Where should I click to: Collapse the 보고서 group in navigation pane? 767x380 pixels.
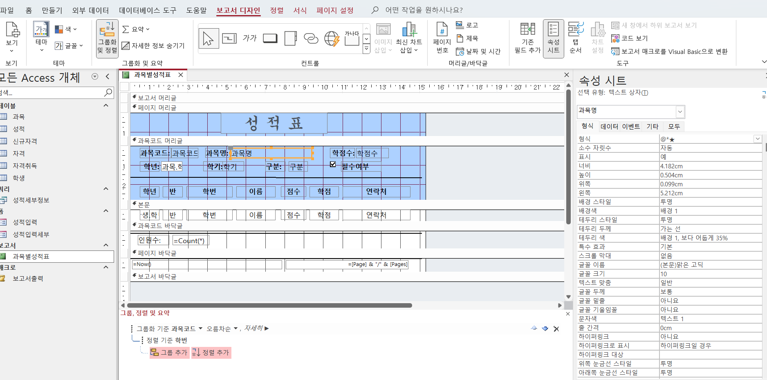click(x=106, y=245)
